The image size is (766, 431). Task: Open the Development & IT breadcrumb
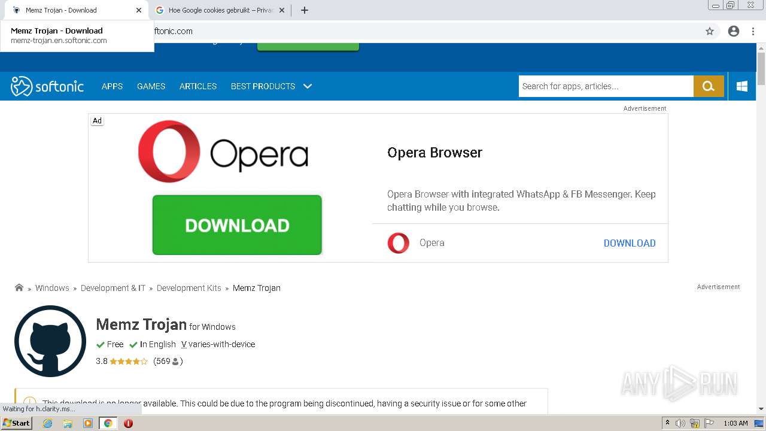click(x=113, y=288)
